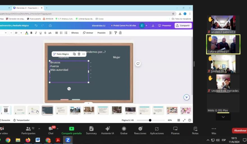Toggle strikethrough formatting
This screenshot has height=144, width=247.
45,33
